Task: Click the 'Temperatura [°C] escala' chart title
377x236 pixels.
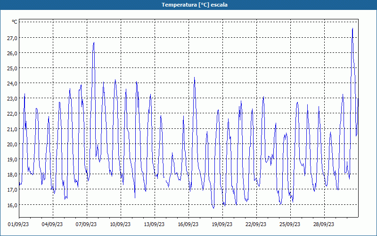Action: tap(194, 5)
